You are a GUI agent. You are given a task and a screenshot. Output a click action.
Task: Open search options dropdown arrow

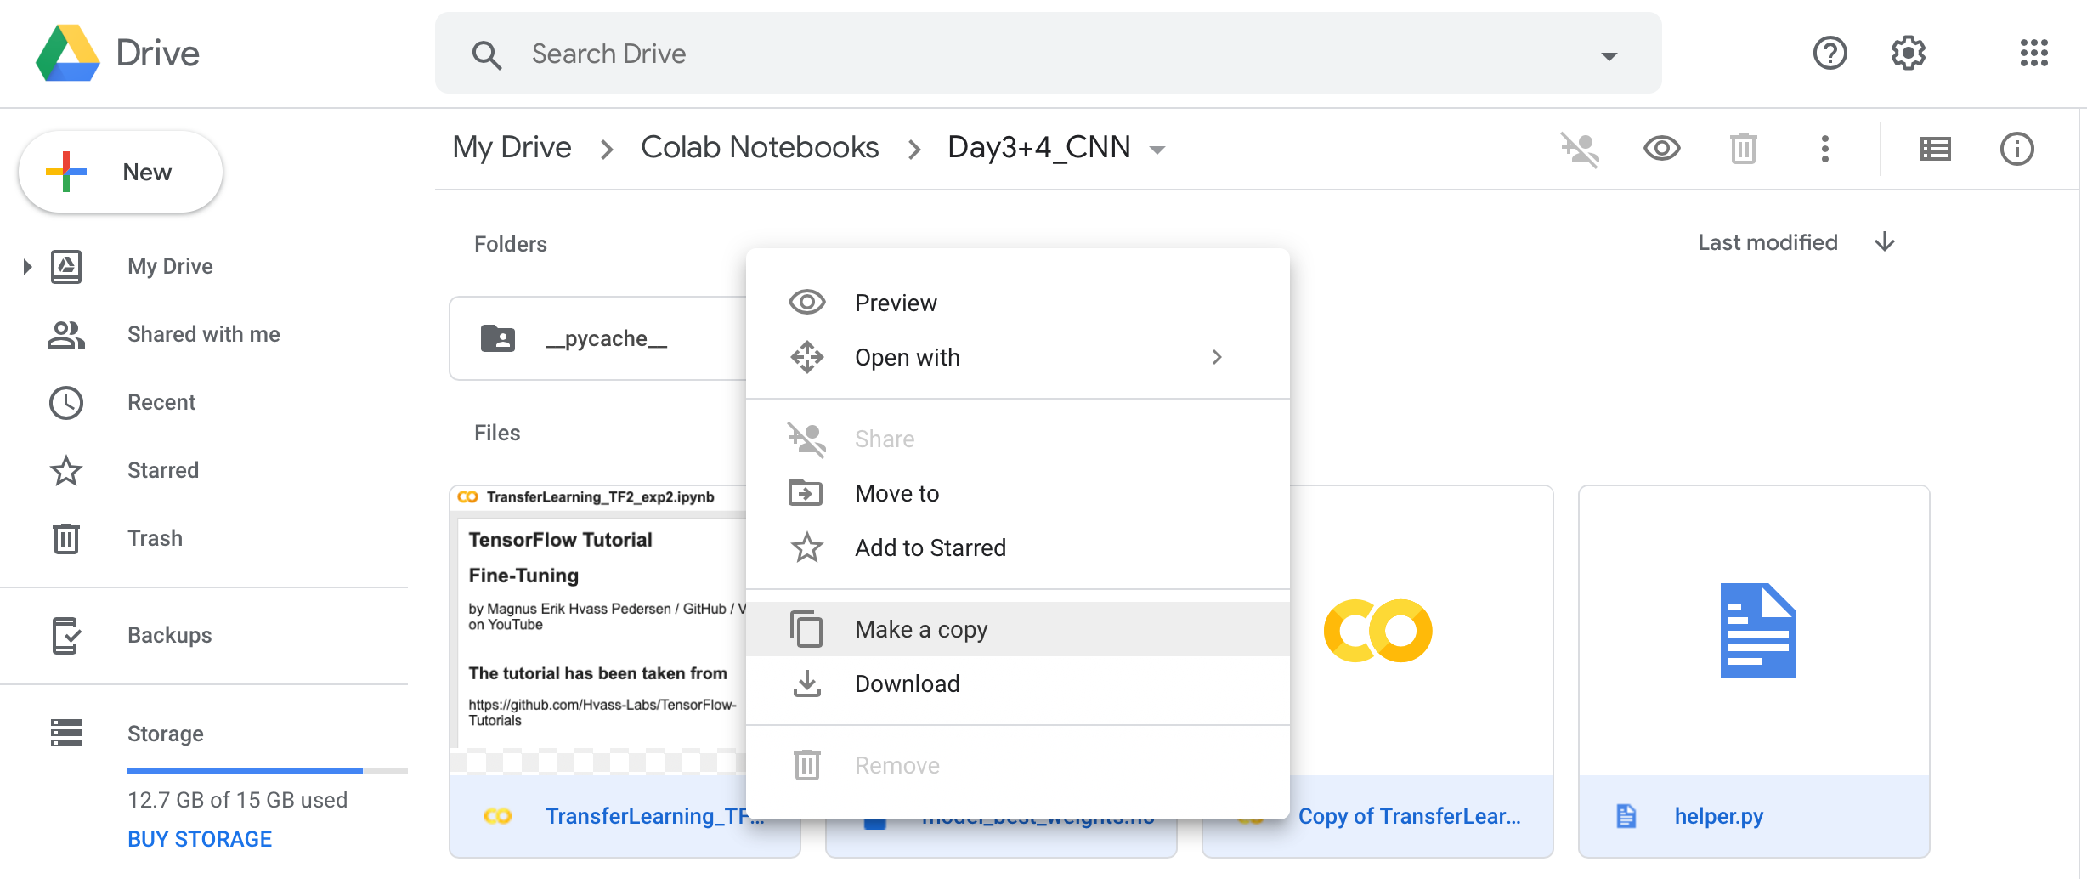click(1609, 54)
